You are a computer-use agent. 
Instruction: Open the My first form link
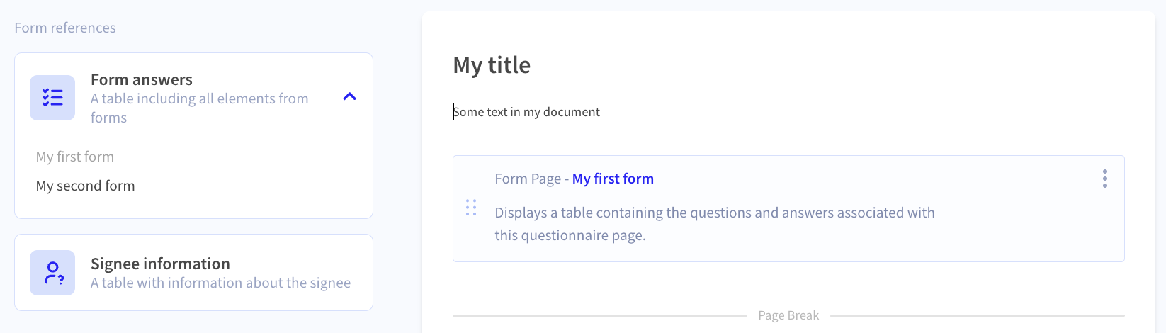tap(613, 179)
